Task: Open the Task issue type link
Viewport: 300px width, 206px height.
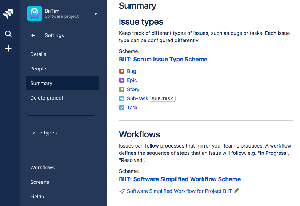Action: tap(132, 108)
